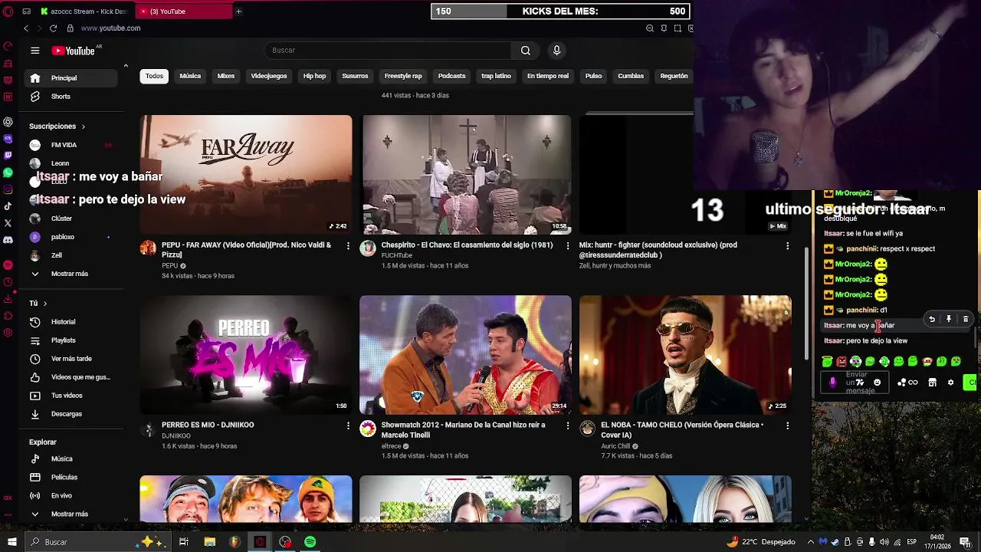Select the Música filter chip
This screenshot has width=981, height=552.
[190, 76]
